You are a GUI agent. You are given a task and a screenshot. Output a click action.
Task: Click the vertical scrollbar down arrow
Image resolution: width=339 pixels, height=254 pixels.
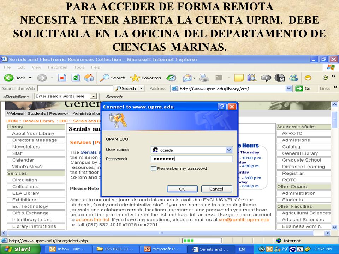pyautogui.click(x=334, y=227)
